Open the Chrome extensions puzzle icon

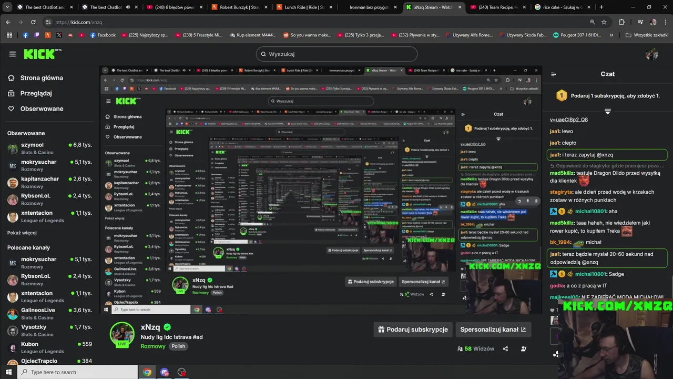pyautogui.click(x=621, y=22)
